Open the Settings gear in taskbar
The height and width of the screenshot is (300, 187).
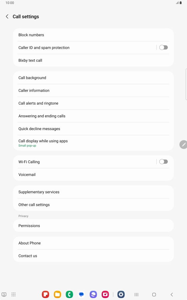[x=121, y=294]
